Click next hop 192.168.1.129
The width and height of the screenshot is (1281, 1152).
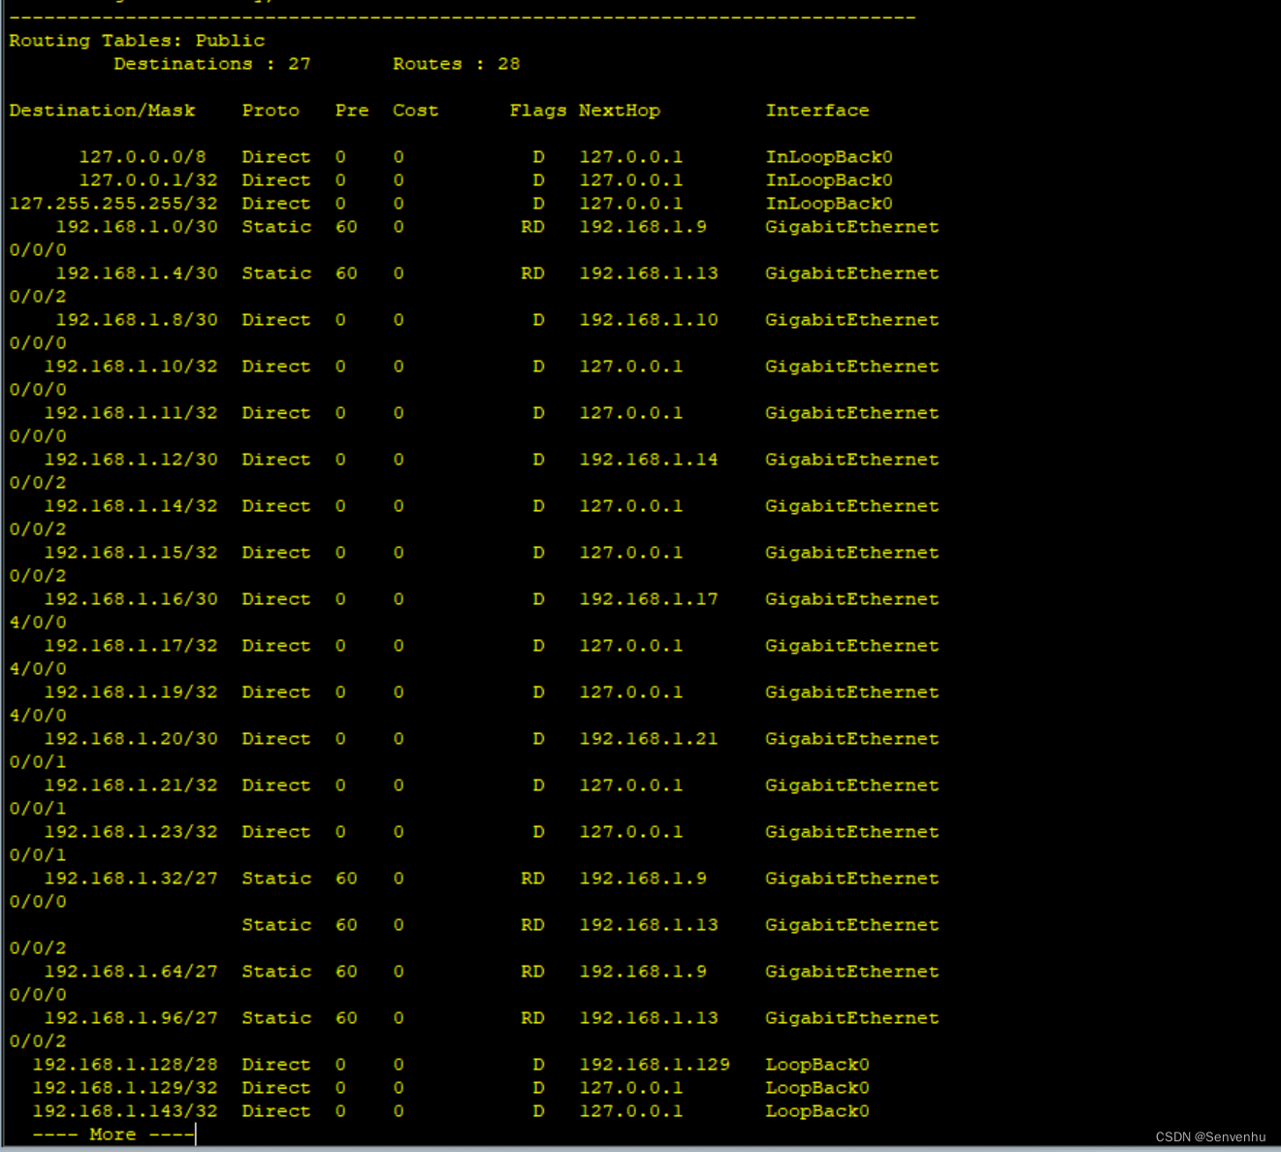pyautogui.click(x=655, y=1065)
